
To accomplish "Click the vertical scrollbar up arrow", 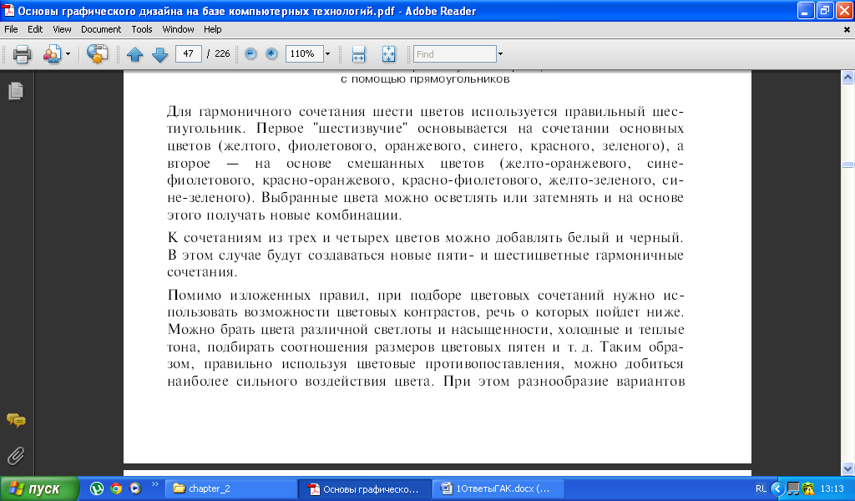I will click(848, 78).
